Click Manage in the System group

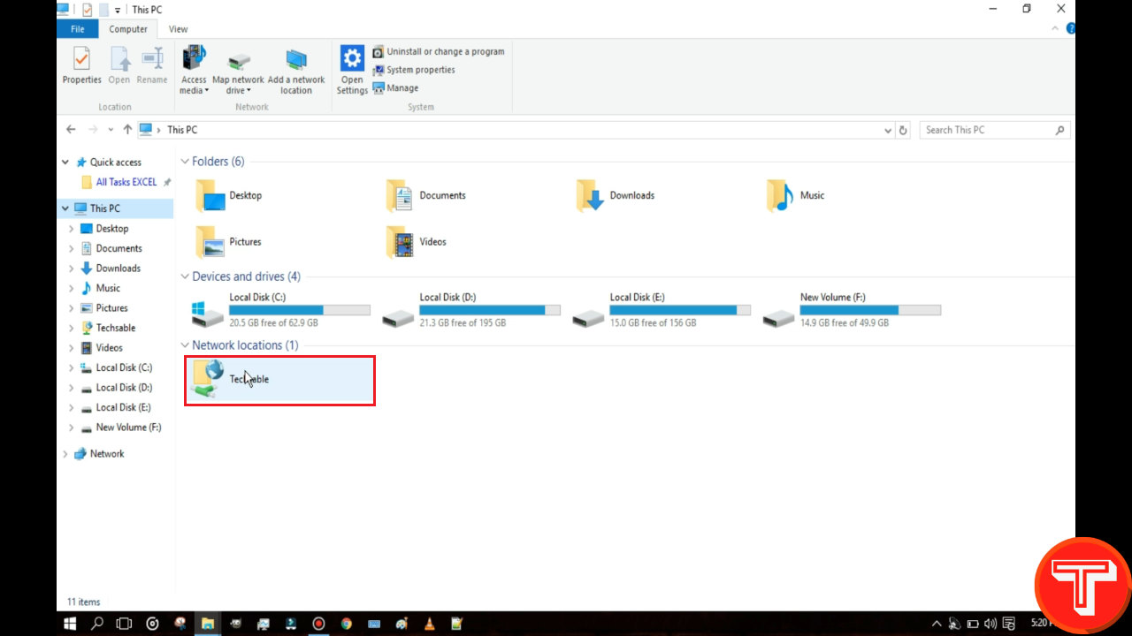click(395, 88)
